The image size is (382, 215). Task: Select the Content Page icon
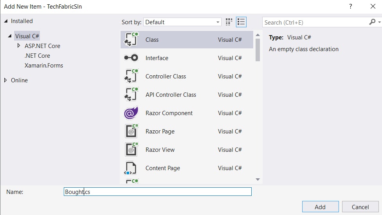pos(131,168)
